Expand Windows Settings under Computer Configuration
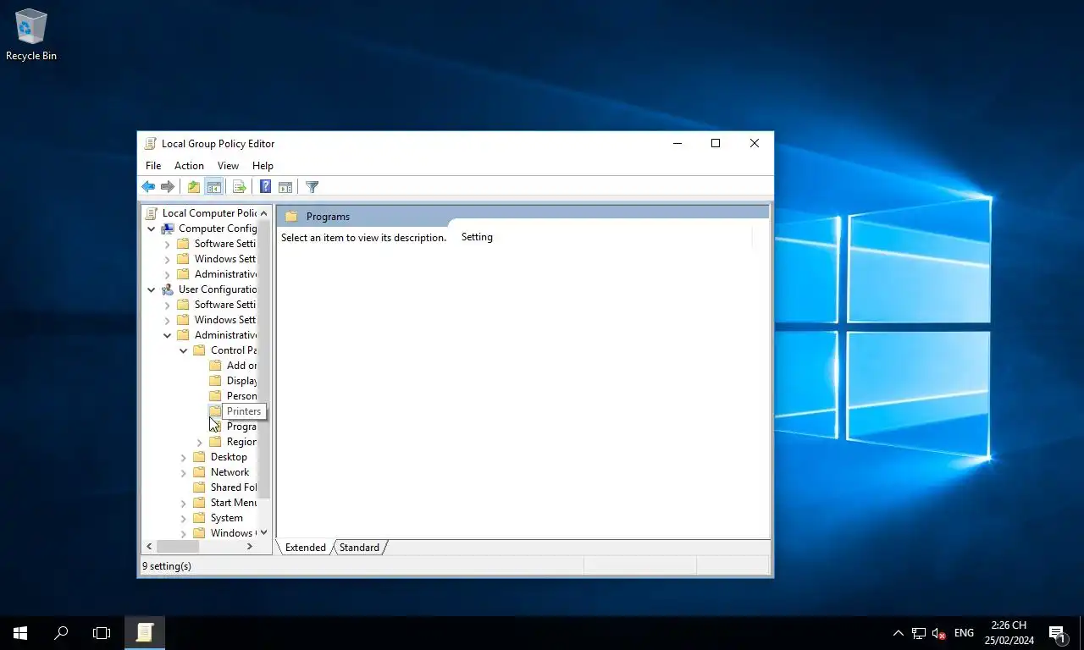1084x650 pixels. click(x=168, y=259)
